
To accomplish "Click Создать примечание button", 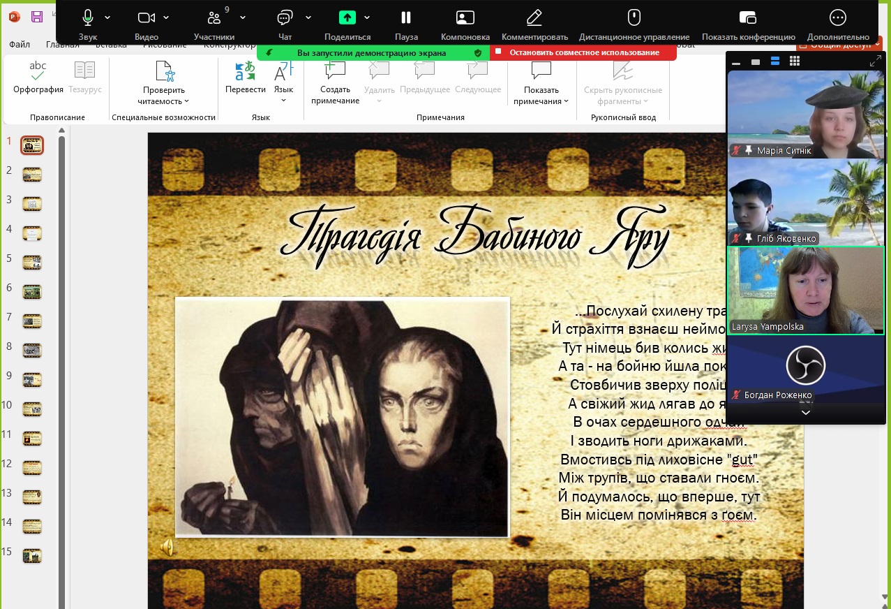I will pos(335,84).
